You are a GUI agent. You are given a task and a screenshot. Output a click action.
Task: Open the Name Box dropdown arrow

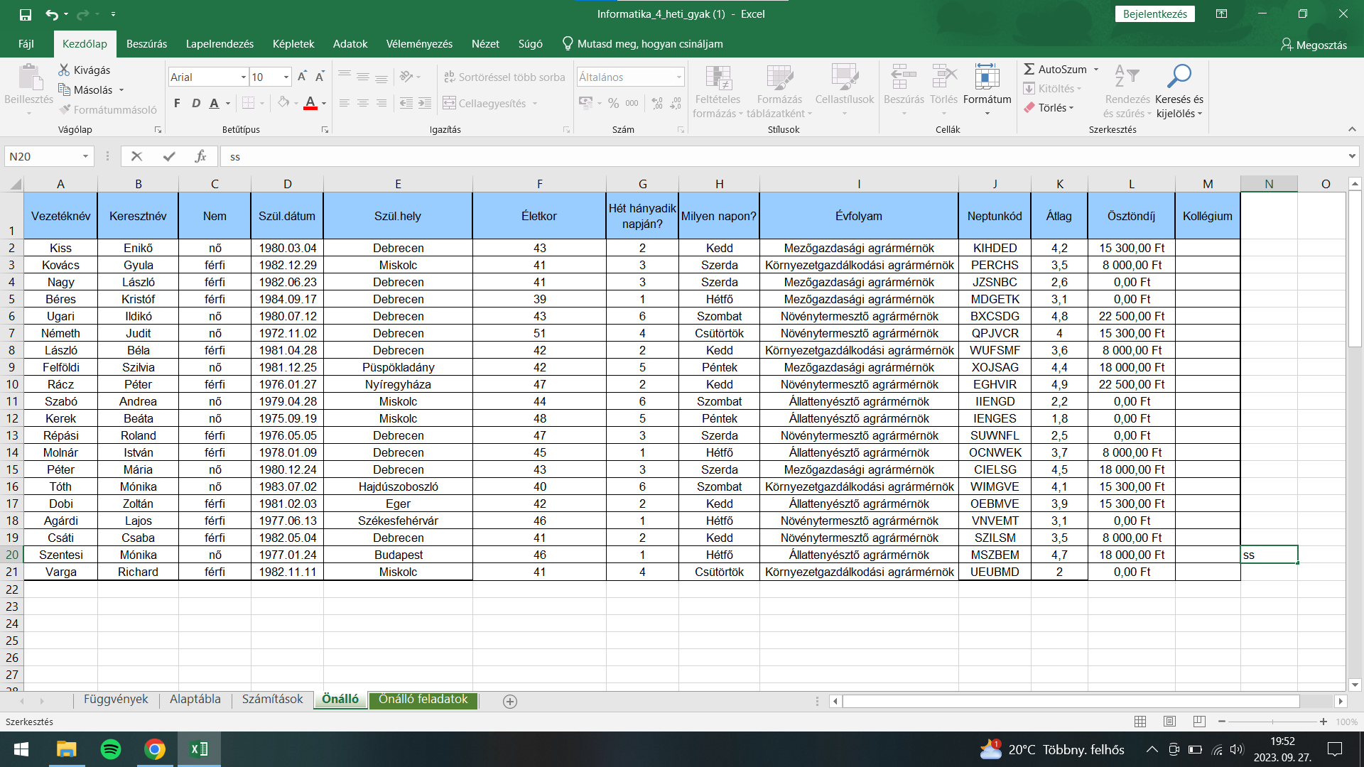click(85, 156)
